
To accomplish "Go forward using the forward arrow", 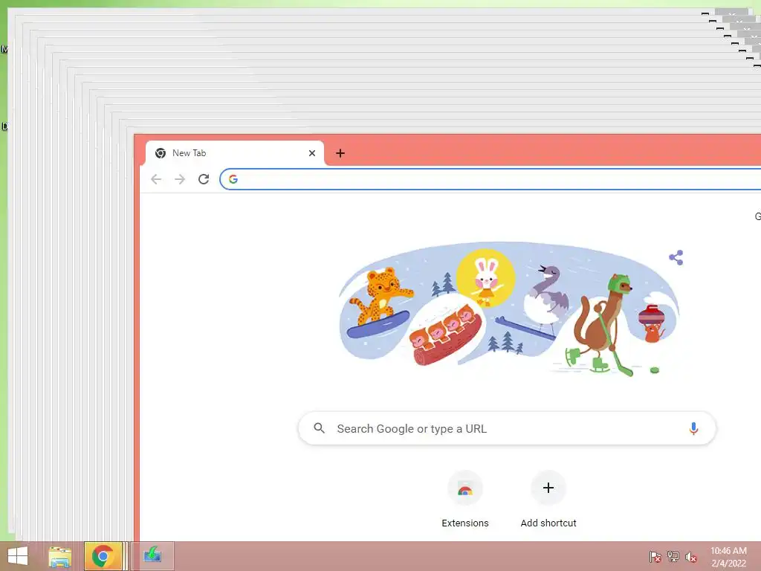I will pos(180,179).
